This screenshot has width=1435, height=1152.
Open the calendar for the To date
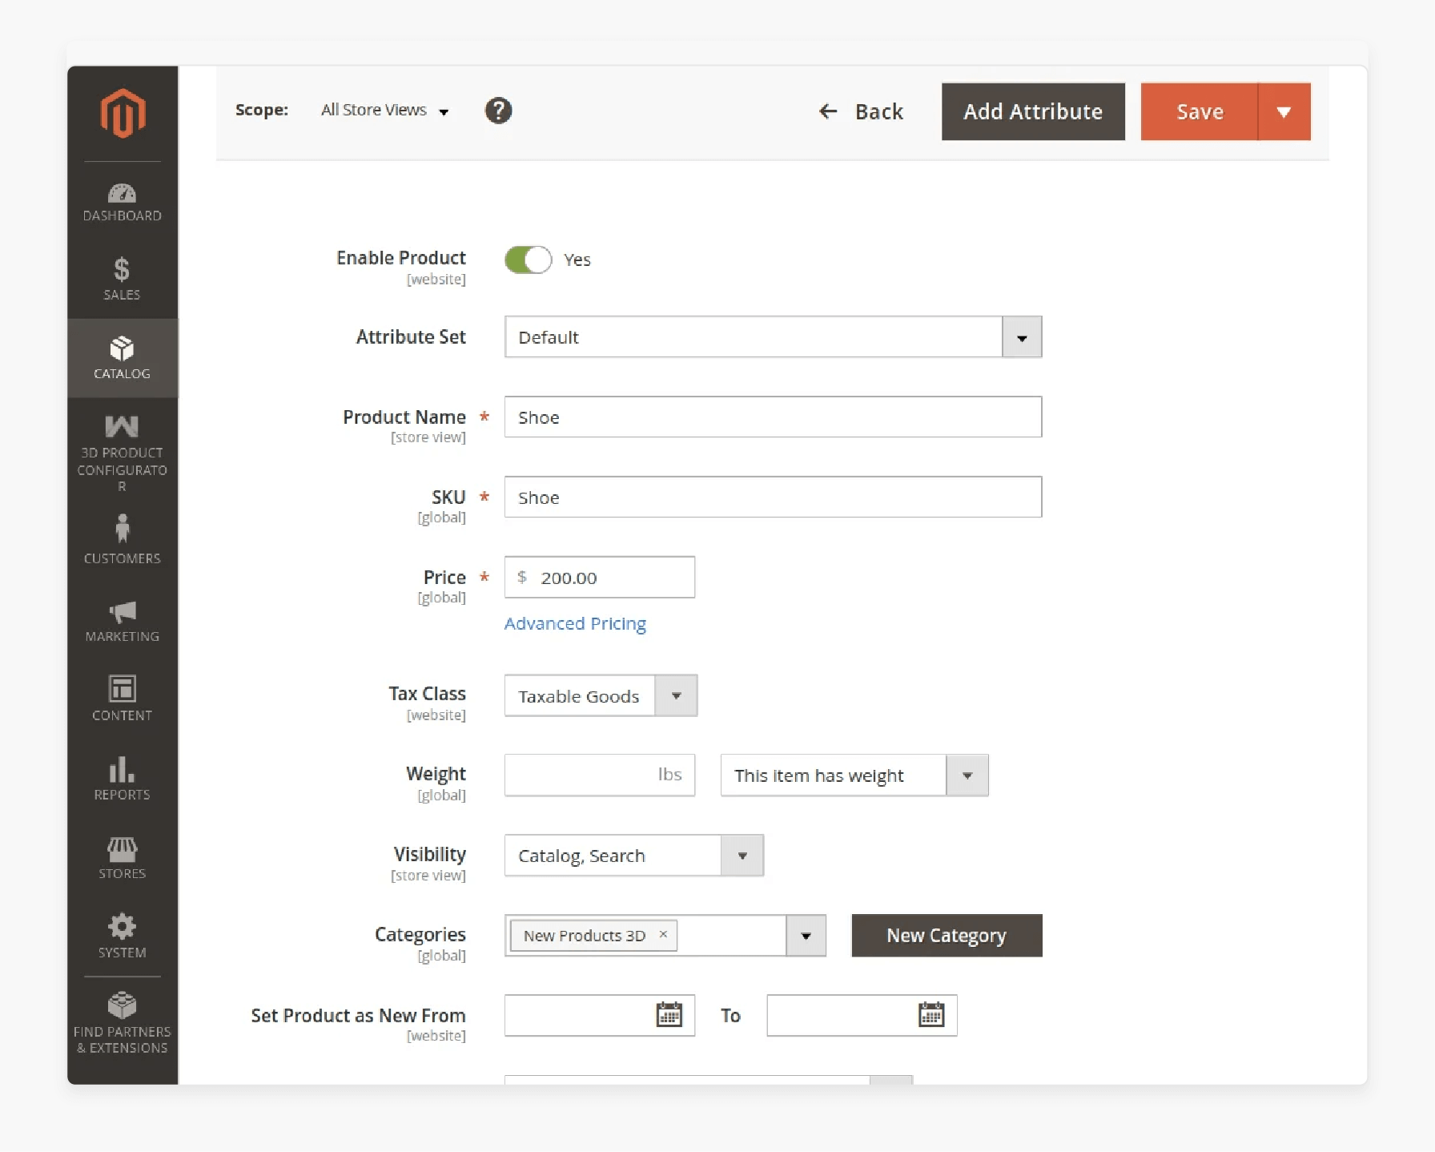coord(931,1015)
